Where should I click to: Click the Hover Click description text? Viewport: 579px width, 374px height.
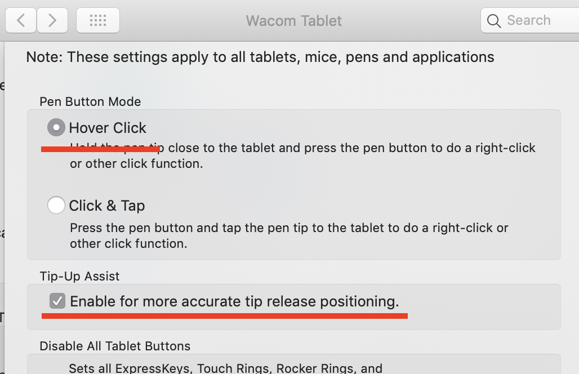(302, 155)
